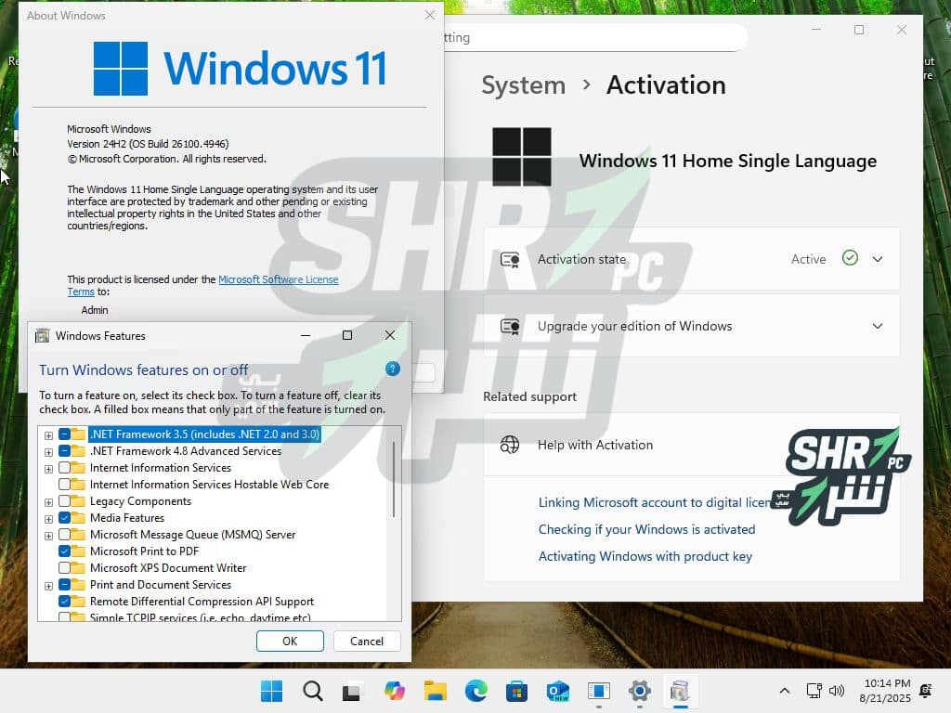This screenshot has width=951, height=713.
Task: Launch Copilot from the taskbar
Action: click(394, 691)
